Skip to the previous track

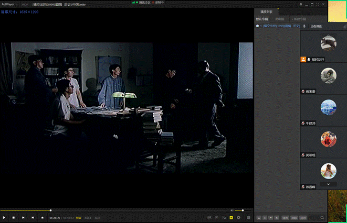click(23, 217)
